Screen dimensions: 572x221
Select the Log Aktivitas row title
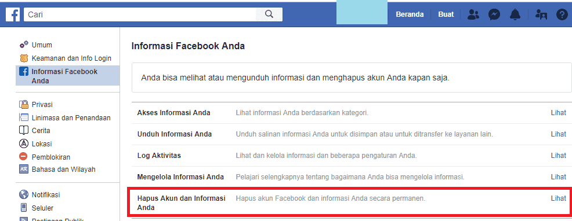159,156
